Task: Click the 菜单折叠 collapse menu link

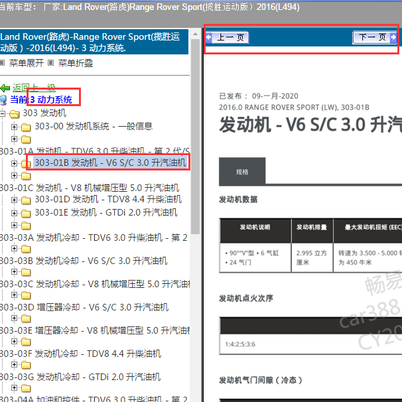Action: pos(76,63)
